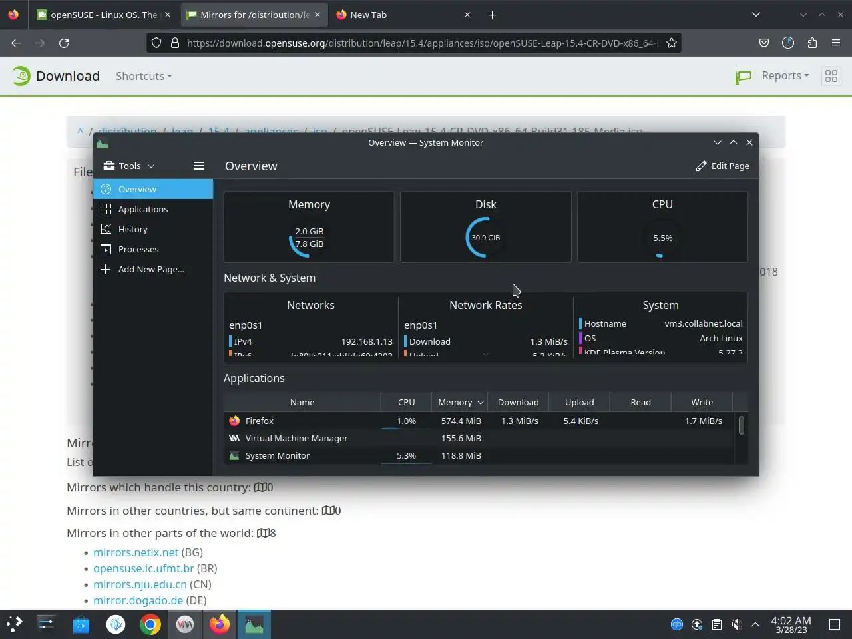Click the site security padlock icon
852x639 pixels.
click(x=175, y=43)
